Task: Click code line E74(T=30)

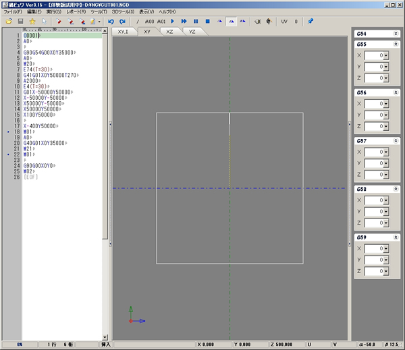Action: point(36,69)
